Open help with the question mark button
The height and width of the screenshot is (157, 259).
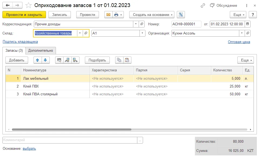click(x=253, y=15)
